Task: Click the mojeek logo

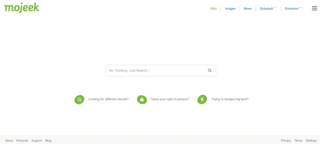Action: (x=22, y=7)
